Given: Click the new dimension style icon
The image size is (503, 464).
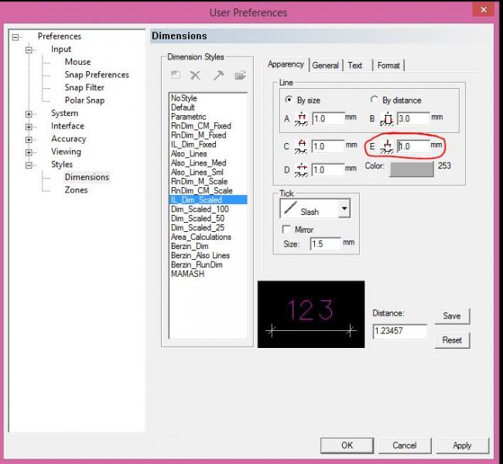Looking at the screenshot, I should pos(176,76).
